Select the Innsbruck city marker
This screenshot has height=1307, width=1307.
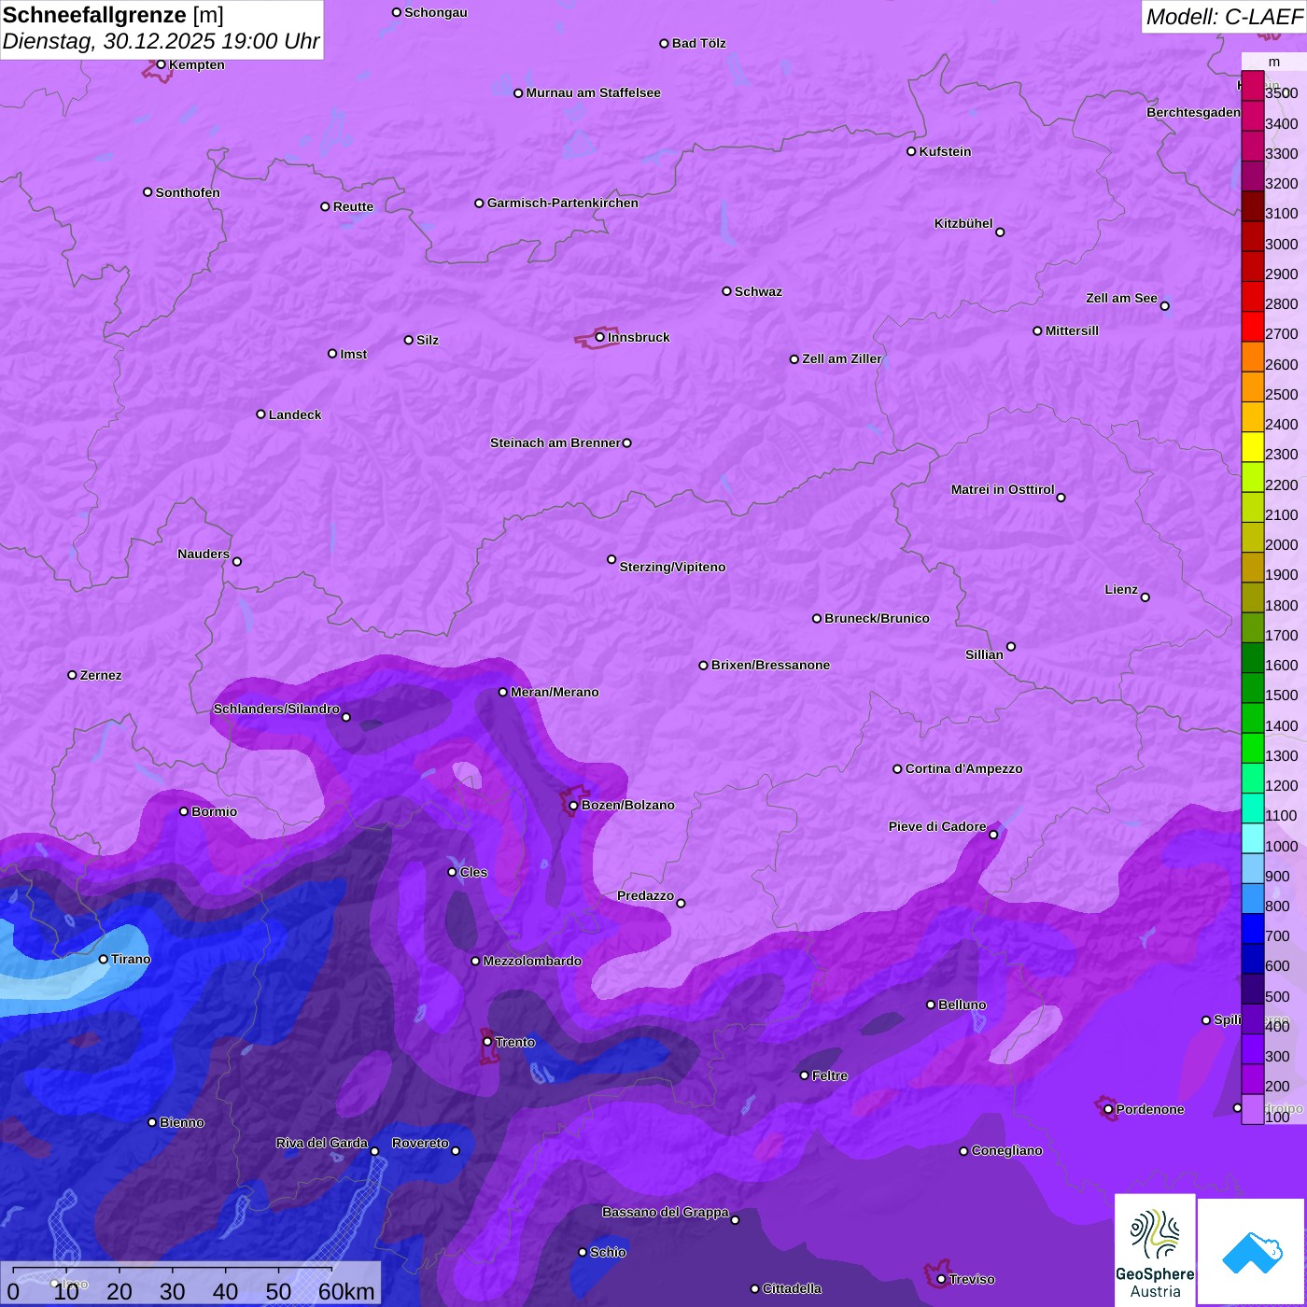[x=600, y=337]
